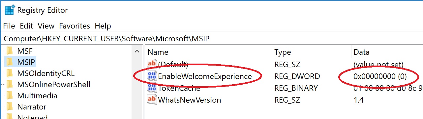This screenshot has width=423, height=119.
Task: Select the MSOnlinePowerShell registry key
Action: 54,85
